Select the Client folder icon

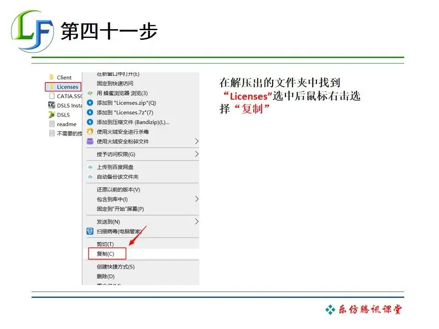click(52, 77)
